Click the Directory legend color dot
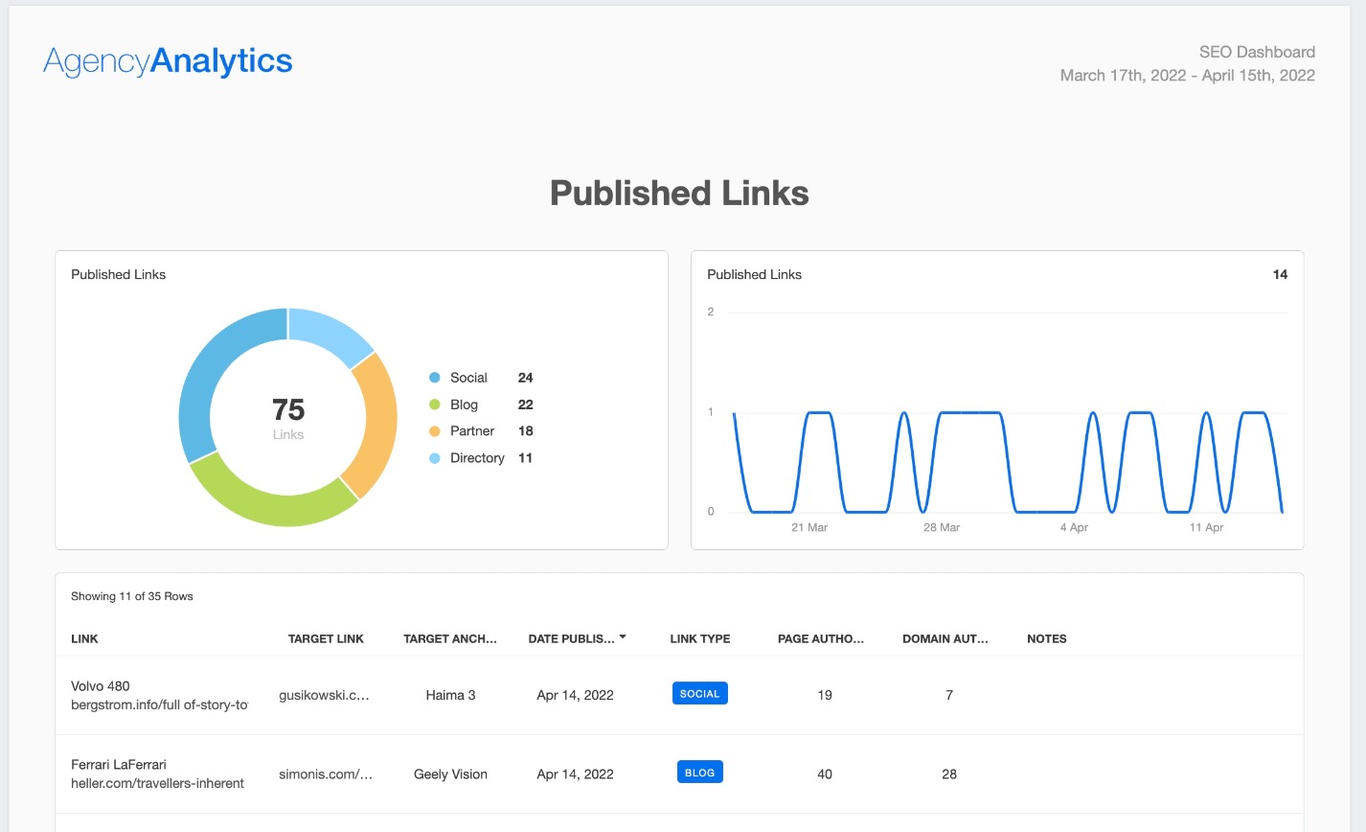 point(435,458)
